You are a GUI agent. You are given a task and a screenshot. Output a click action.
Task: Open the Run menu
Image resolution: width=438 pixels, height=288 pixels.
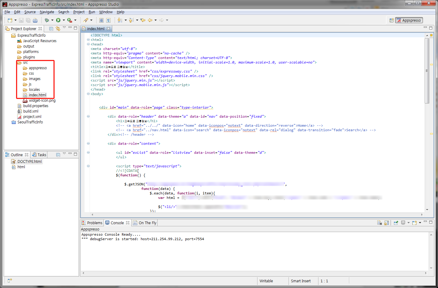[x=92, y=12]
